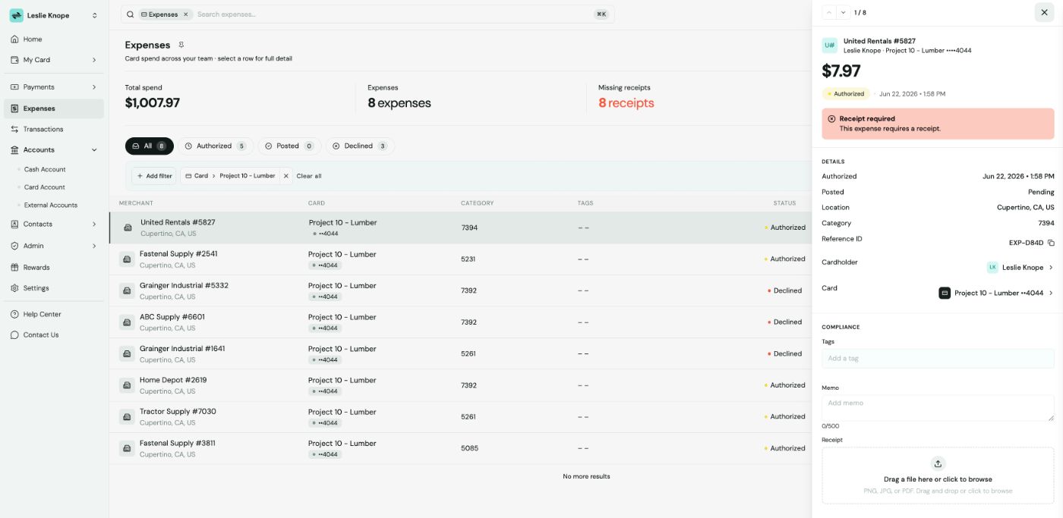Open External Accounts in sidebar

[50, 205]
